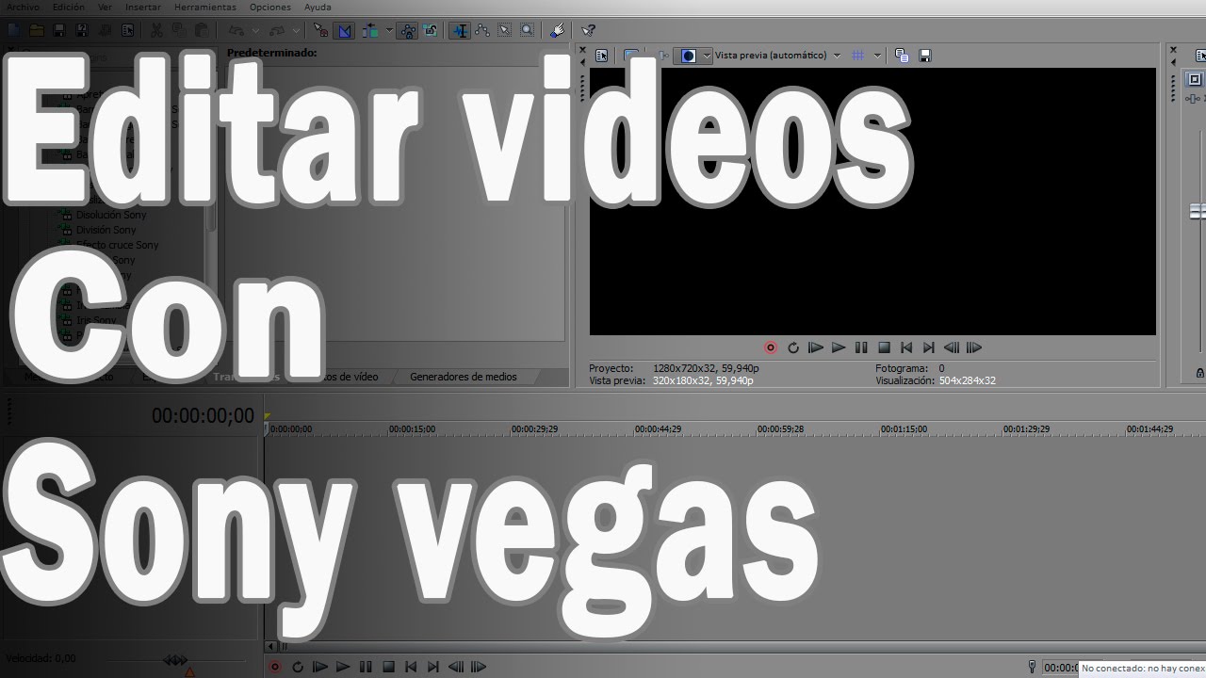Open the Ver menu

(x=105, y=7)
